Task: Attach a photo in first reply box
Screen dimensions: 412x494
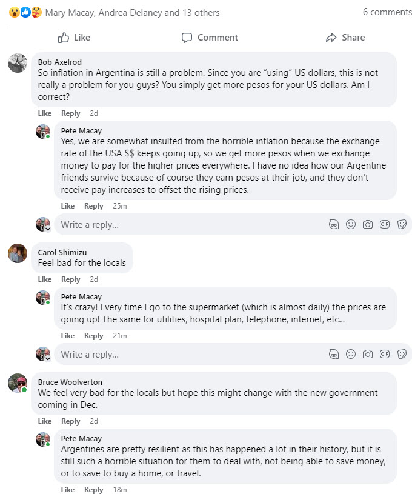Action: coord(367,224)
